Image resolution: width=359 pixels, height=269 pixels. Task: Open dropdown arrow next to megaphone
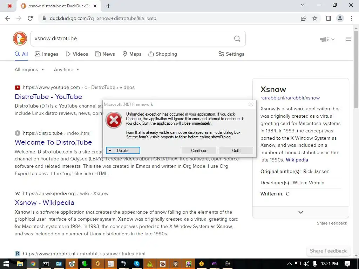[x=333, y=39]
